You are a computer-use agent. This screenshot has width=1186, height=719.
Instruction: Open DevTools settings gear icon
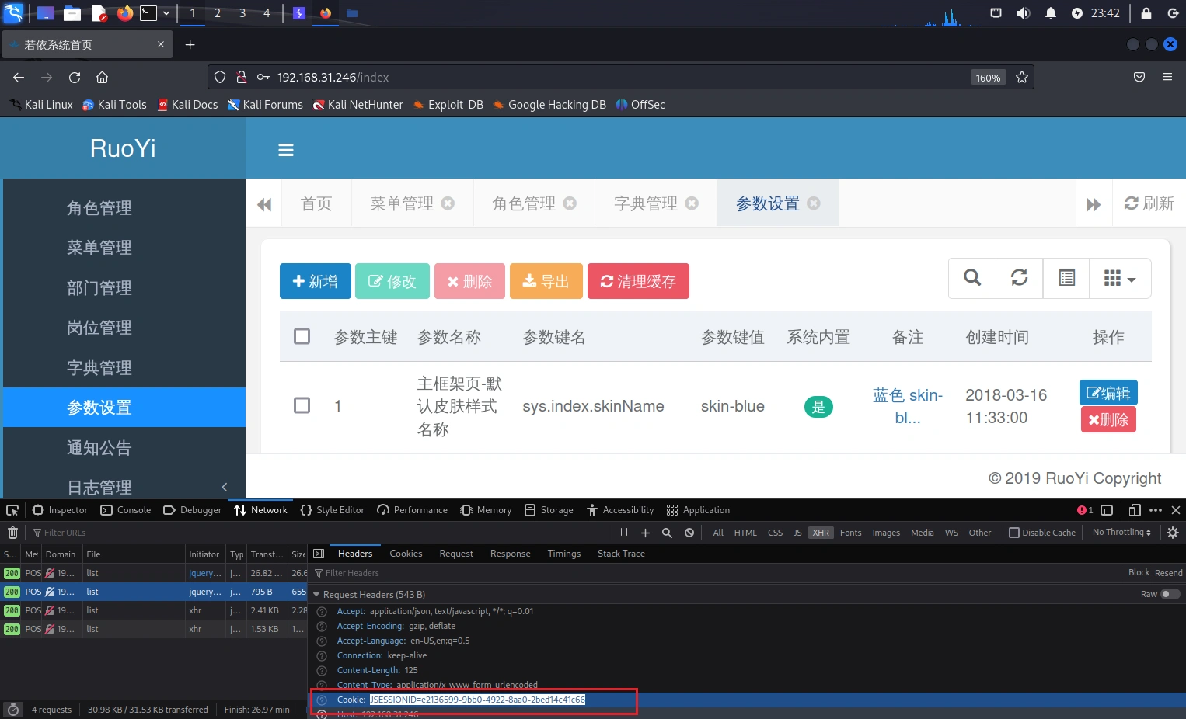[1173, 533]
